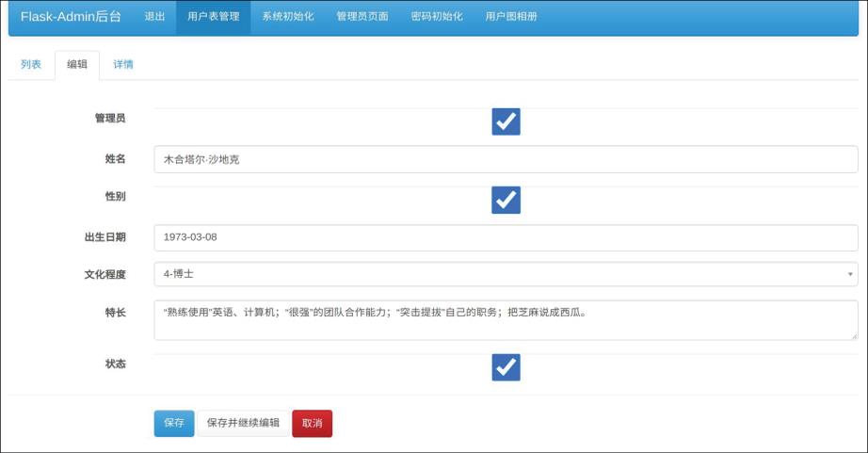Screen dimensions: 868x453
Task: Go to 系统初始化 menu item
Action: click(x=287, y=17)
